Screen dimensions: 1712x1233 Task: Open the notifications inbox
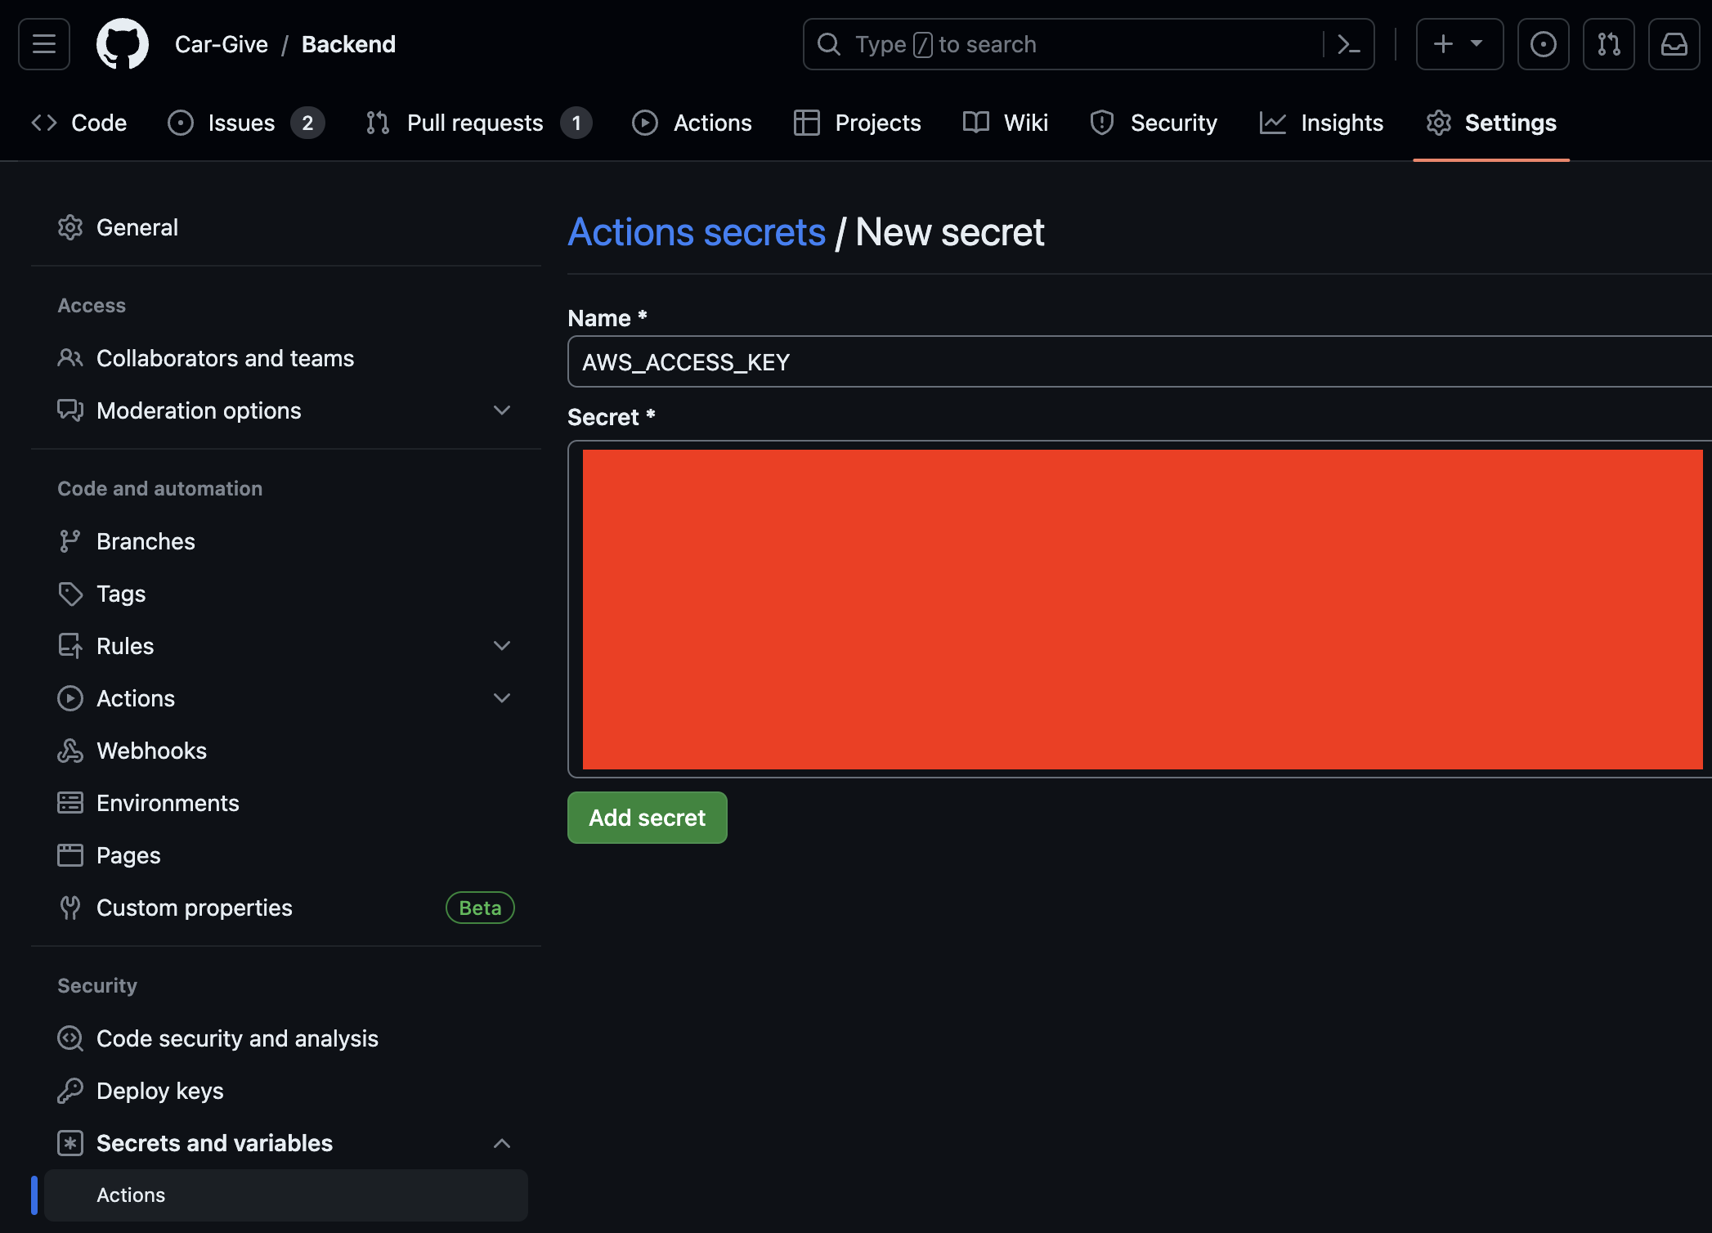pyautogui.click(x=1674, y=44)
